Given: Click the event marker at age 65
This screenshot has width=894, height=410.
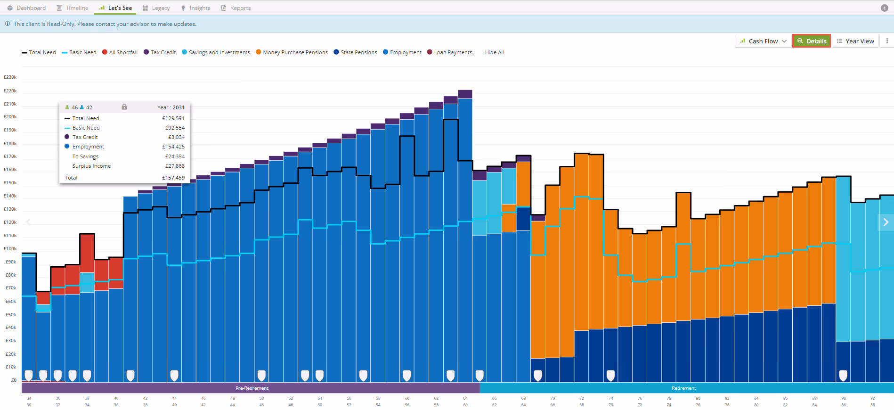Looking at the screenshot, I should (x=480, y=375).
